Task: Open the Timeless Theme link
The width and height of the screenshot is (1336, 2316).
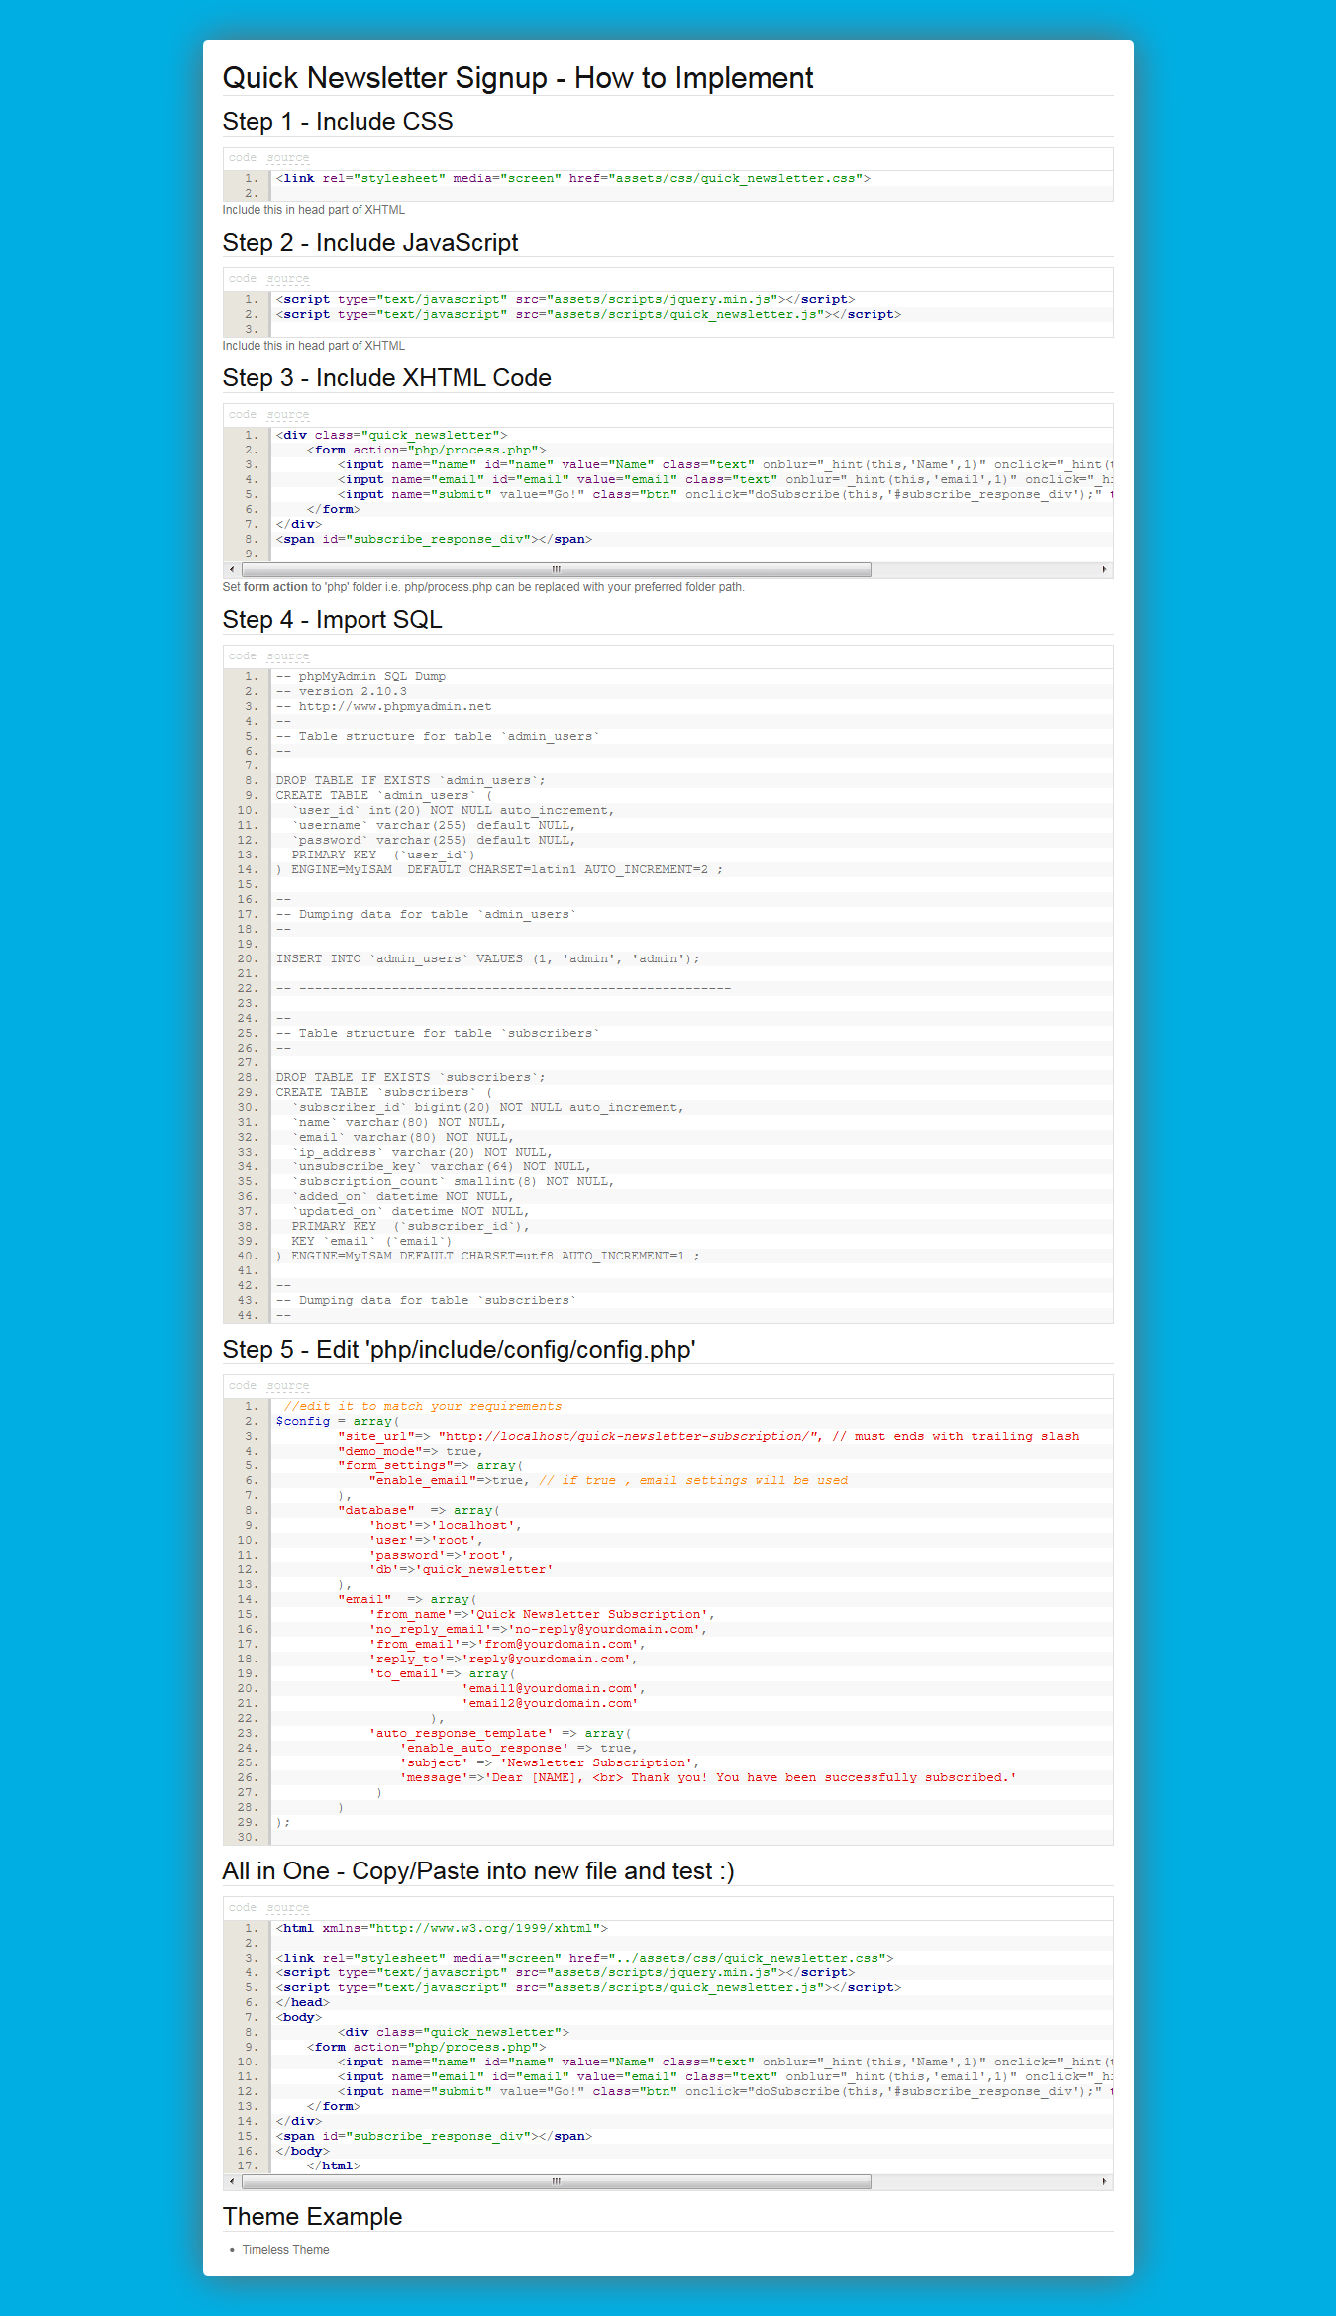Action: (285, 2250)
